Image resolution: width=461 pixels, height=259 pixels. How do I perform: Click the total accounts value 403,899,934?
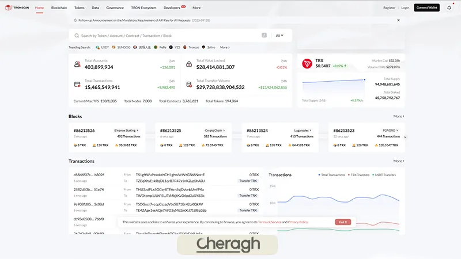click(99, 67)
